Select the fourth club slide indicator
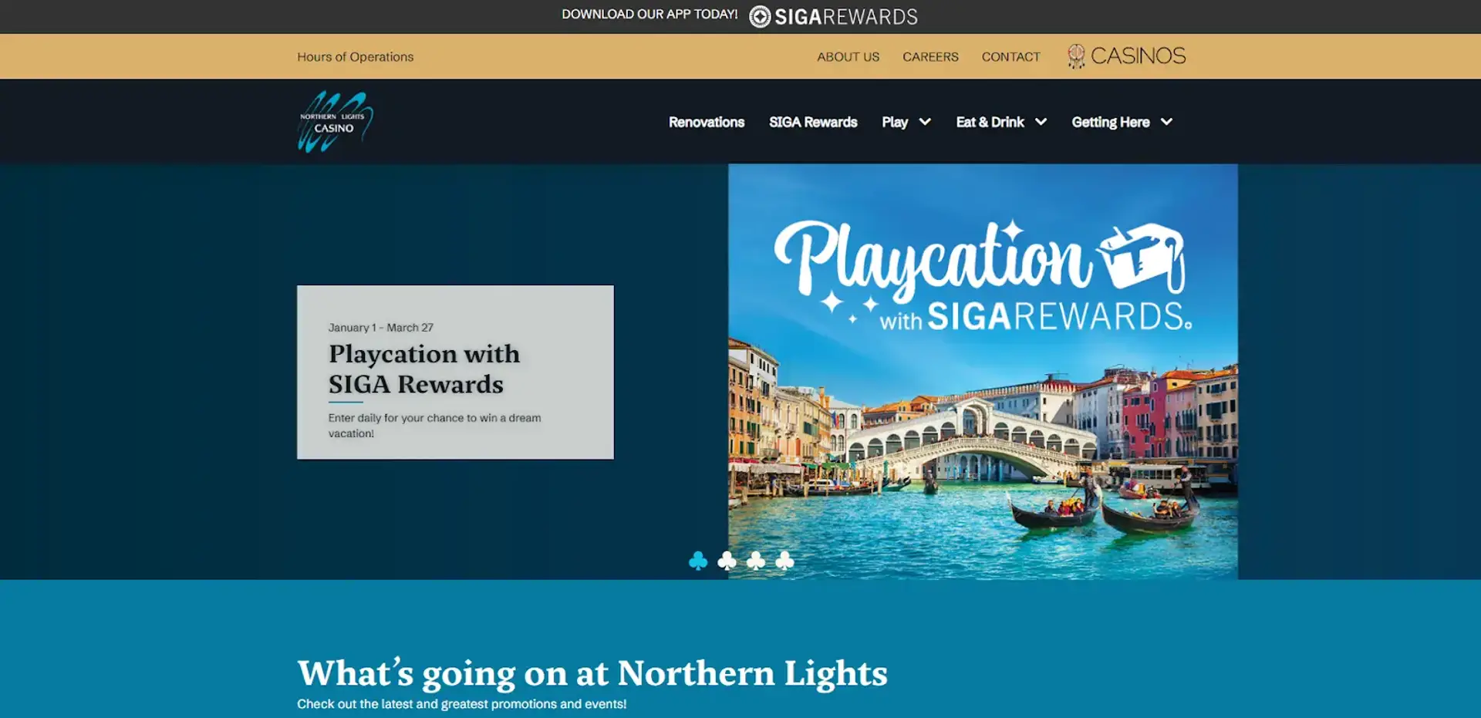1481x718 pixels. click(x=784, y=561)
